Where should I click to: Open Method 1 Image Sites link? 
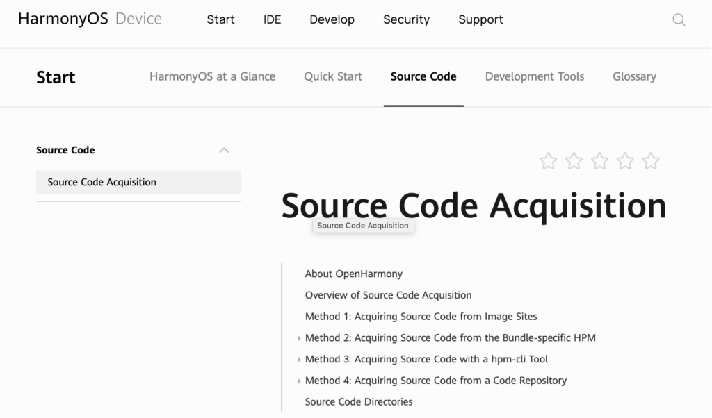pos(421,317)
